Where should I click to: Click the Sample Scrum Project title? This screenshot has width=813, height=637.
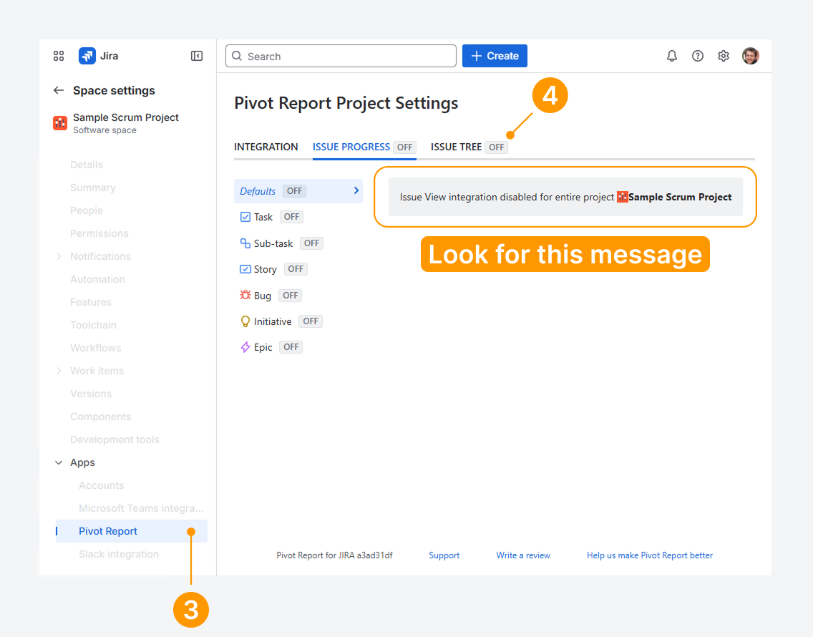[x=126, y=118]
